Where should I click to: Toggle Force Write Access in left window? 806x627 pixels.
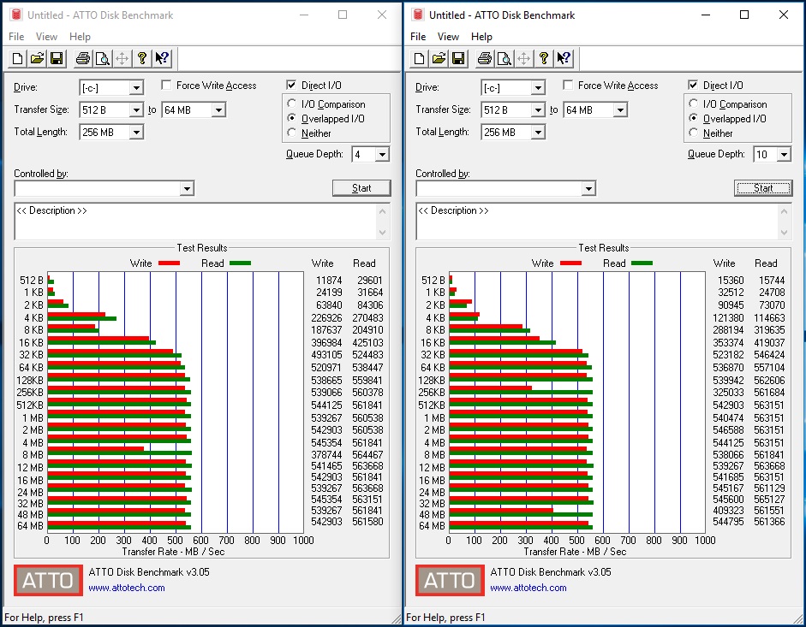tap(166, 86)
